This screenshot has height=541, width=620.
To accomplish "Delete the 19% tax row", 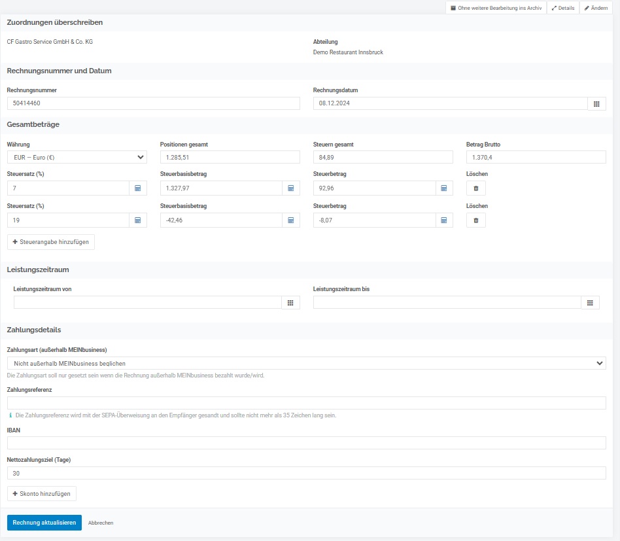I will [476, 220].
